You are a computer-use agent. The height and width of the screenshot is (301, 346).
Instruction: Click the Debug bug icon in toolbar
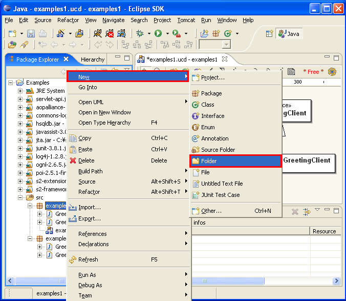(140, 33)
